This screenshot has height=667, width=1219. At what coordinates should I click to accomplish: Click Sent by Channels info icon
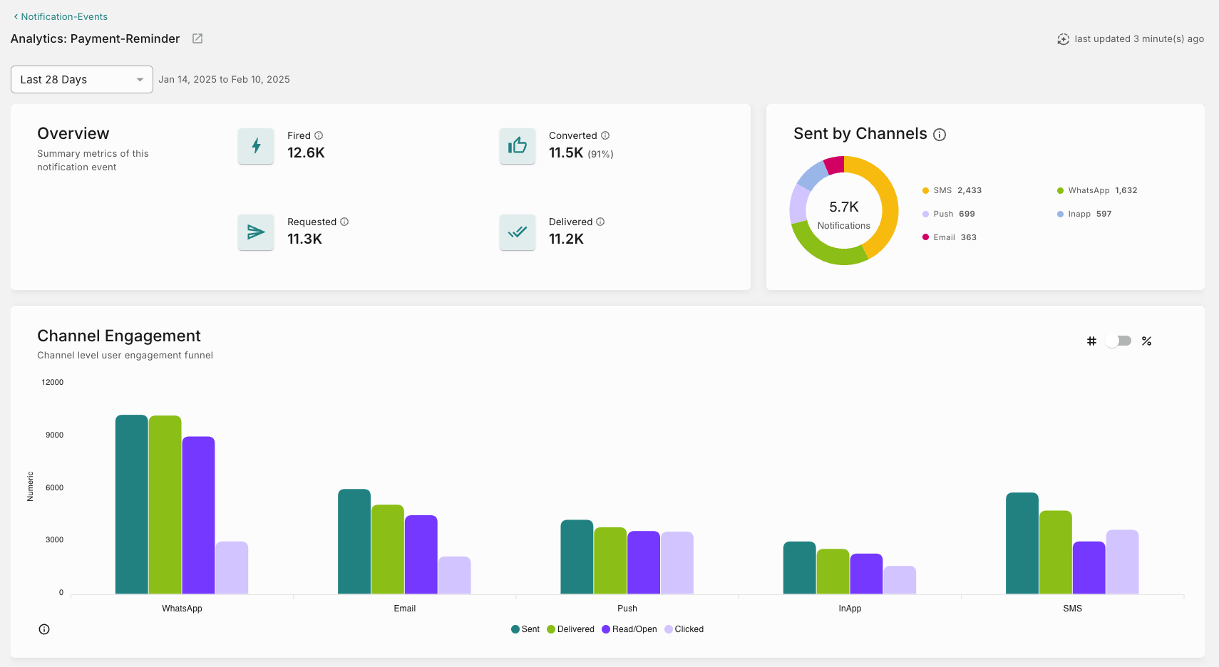coord(940,135)
